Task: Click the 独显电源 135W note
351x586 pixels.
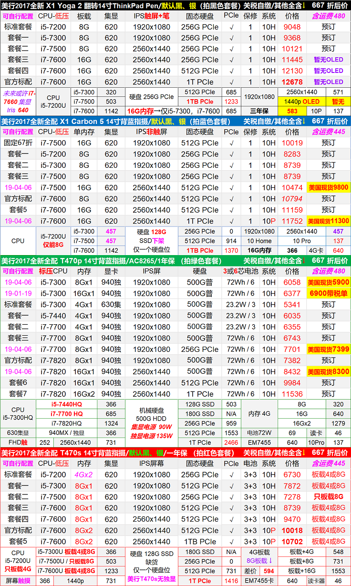Action: pos(152,435)
